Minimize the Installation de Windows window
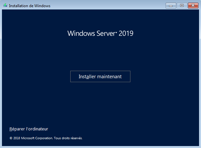Image resolution: width=201 pixels, height=148 pixels. (x=171, y=6)
